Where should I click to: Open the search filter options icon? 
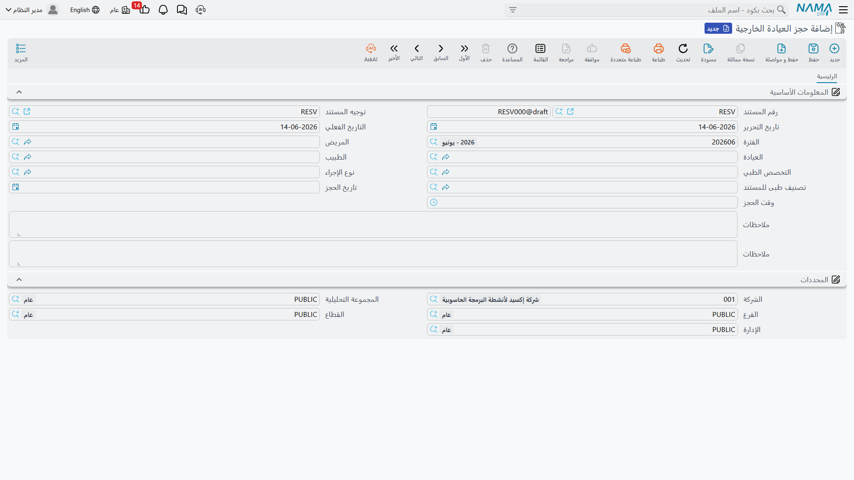click(x=513, y=10)
